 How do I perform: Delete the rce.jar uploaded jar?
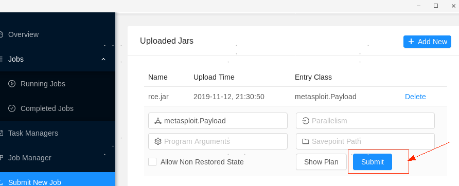click(415, 97)
